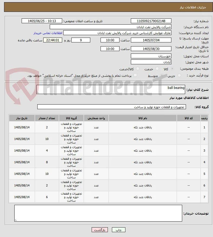Click the remaining days field showing 9
Viewport: 213px width, 237px height.
[x=81, y=40]
